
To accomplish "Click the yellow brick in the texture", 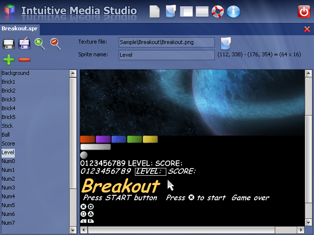I will (x=150, y=139).
